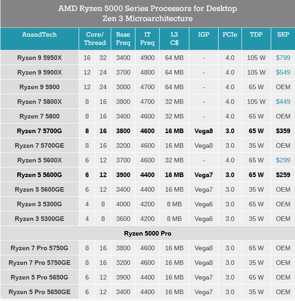Click the bold Ryzen 7 5700G name

click(x=39, y=131)
